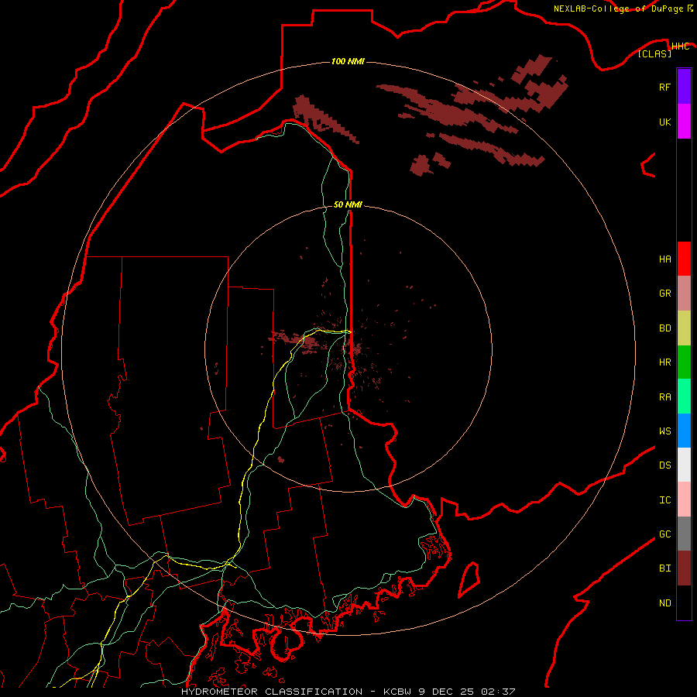This screenshot has height=697, width=697.
Task: Click the WS legend label
Action: (664, 431)
